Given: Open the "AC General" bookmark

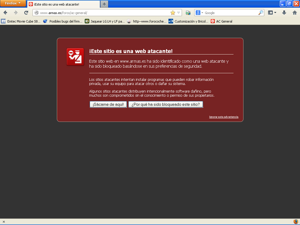Looking at the screenshot, I should 221,21.
